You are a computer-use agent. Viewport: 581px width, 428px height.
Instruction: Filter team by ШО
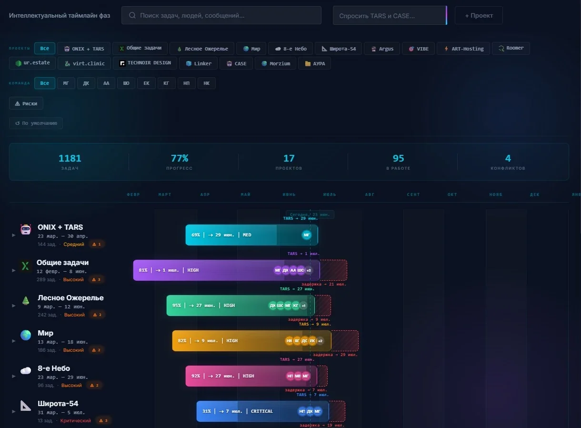(126, 83)
